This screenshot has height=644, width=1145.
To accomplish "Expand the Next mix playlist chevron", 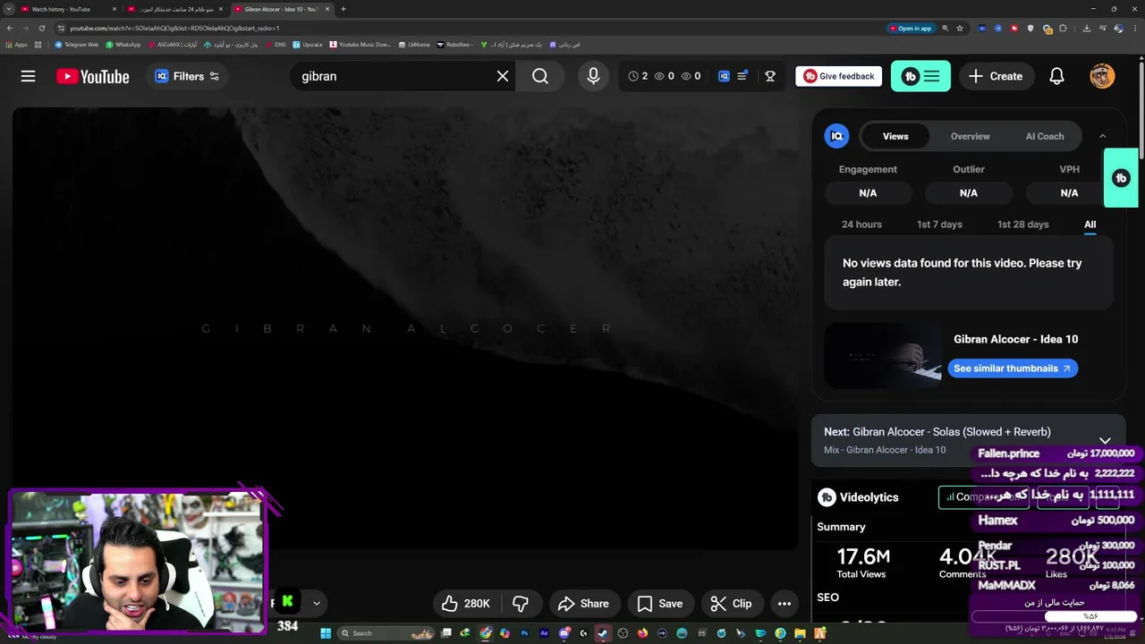I will pos(1105,440).
